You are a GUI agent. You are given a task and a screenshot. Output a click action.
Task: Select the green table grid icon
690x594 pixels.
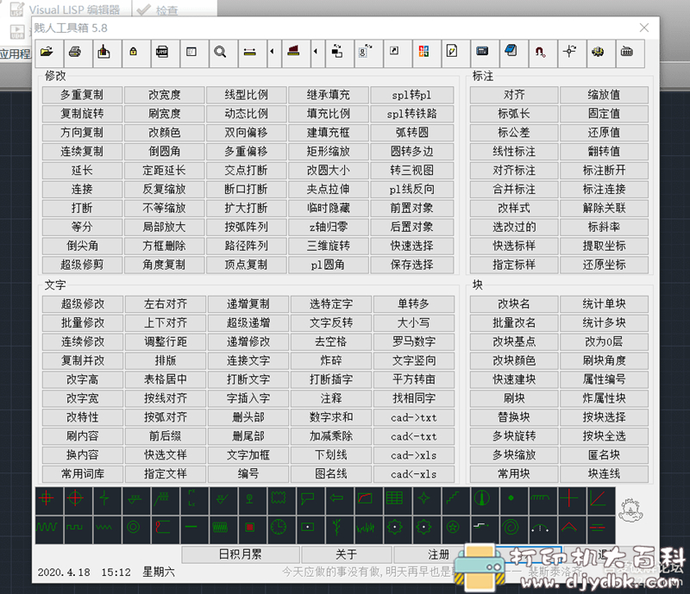click(x=398, y=501)
